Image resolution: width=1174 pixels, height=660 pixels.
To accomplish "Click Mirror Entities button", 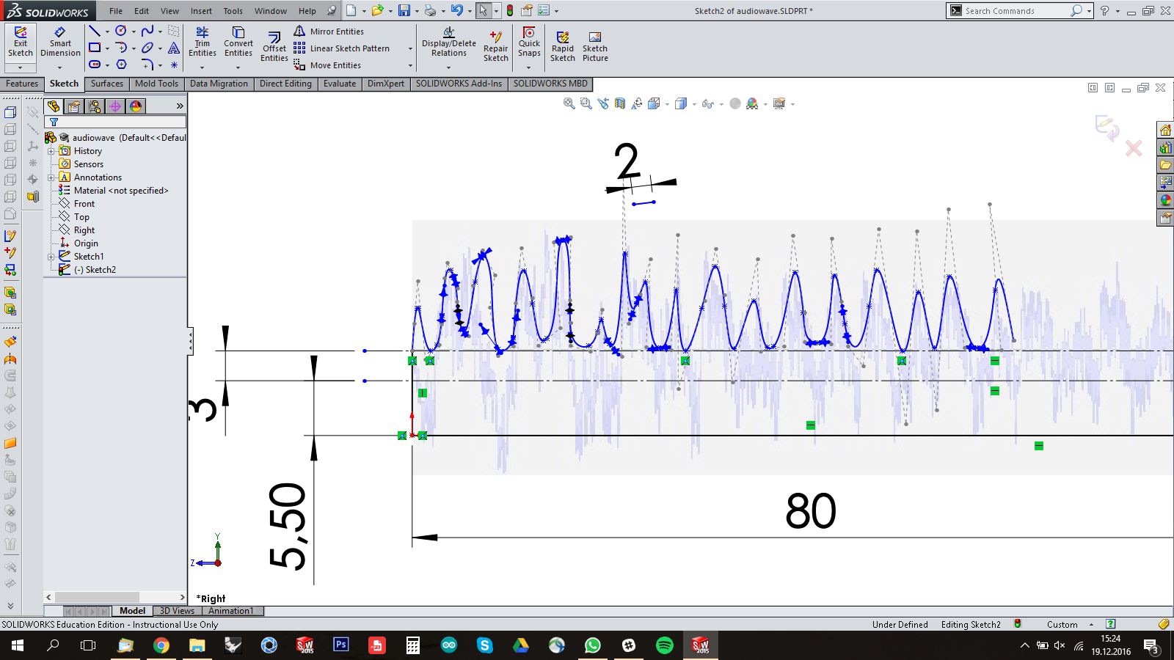I will click(329, 32).
